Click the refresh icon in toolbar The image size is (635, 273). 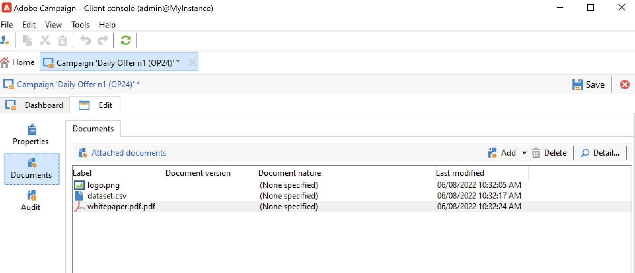[x=125, y=40]
